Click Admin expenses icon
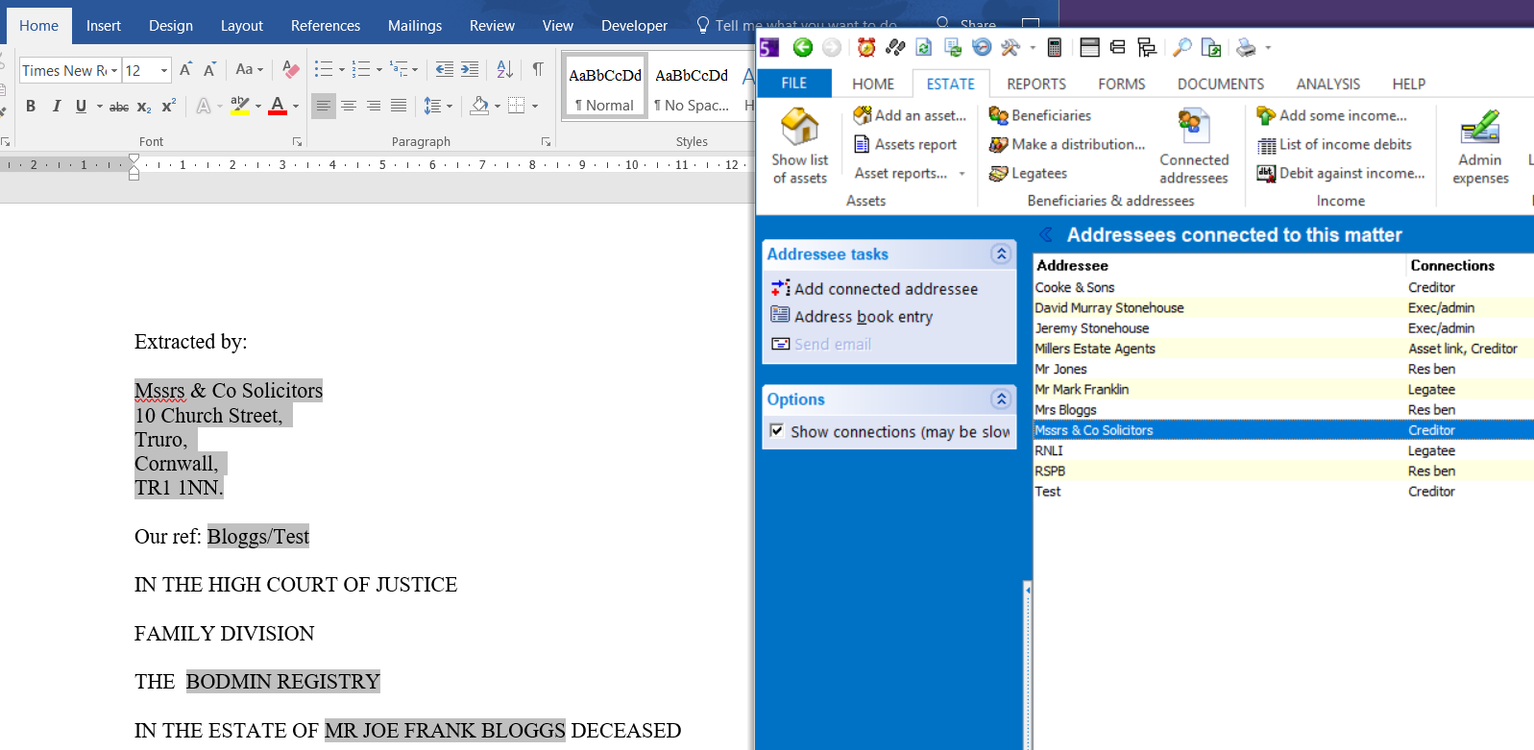Image resolution: width=1534 pixels, height=750 pixels. pyautogui.click(x=1479, y=145)
